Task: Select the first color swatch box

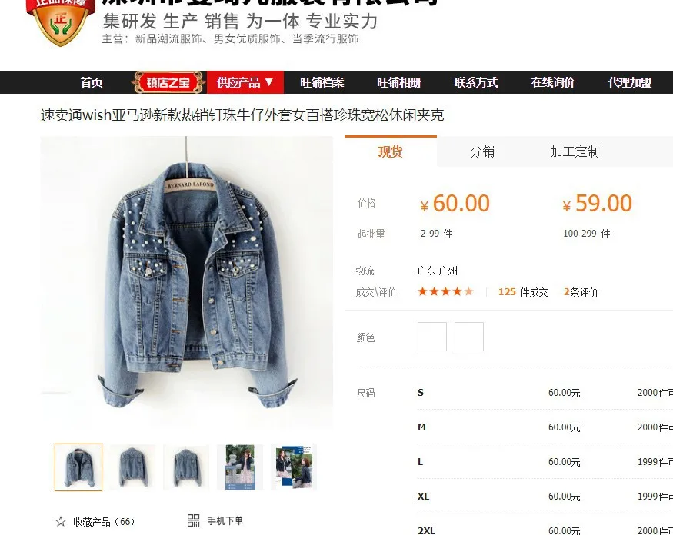Action: pyautogui.click(x=432, y=337)
